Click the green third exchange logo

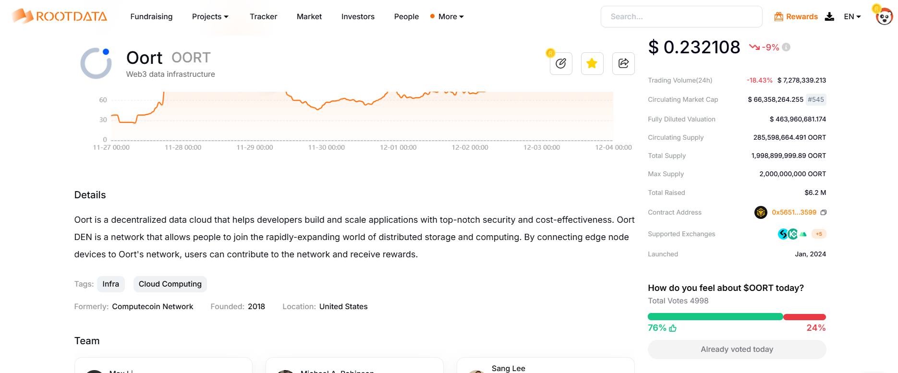803,234
